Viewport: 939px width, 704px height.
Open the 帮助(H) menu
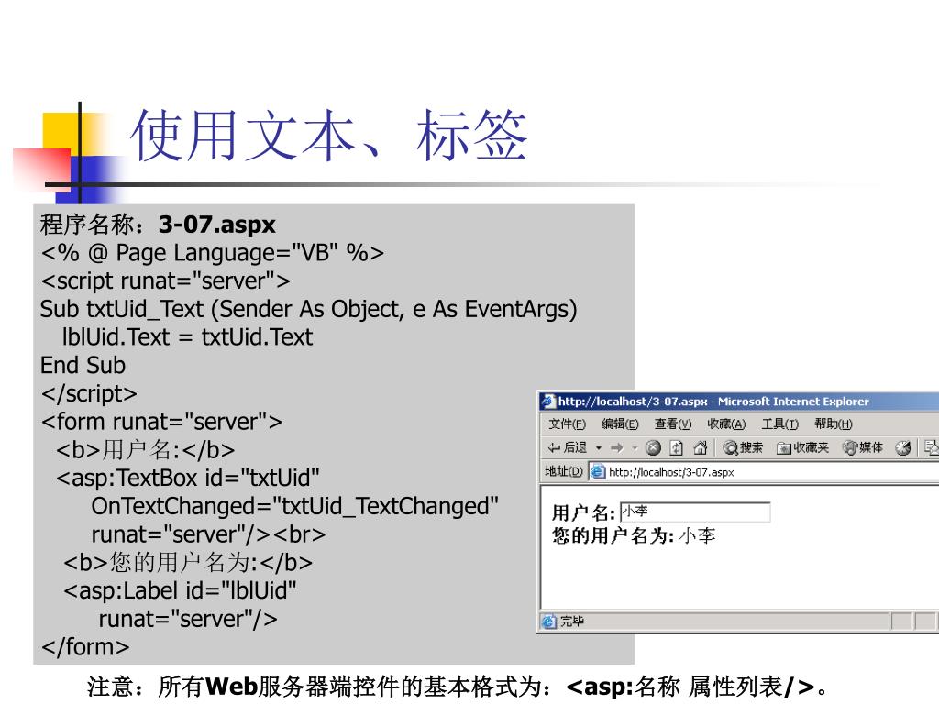pyautogui.click(x=833, y=423)
